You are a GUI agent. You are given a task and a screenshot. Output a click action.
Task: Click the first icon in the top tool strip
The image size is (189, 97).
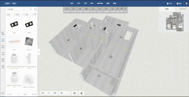coord(67,9)
